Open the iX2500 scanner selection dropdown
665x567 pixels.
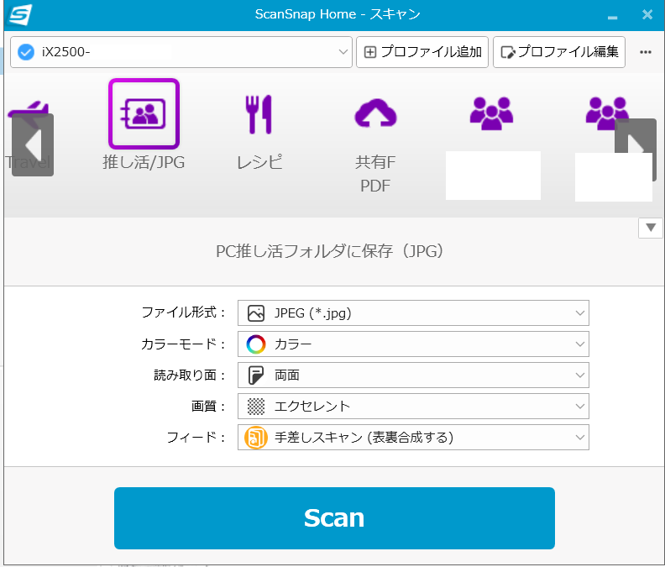point(181,52)
